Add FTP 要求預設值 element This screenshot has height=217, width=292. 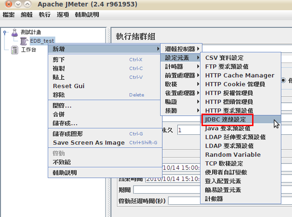pos(240,67)
